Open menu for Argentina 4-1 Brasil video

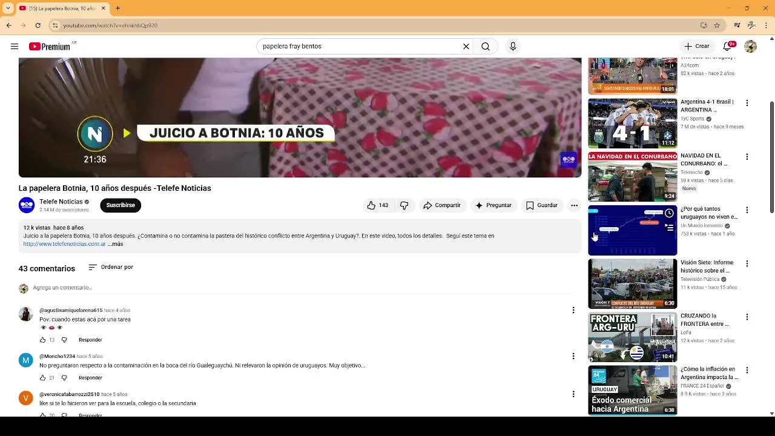747,104
